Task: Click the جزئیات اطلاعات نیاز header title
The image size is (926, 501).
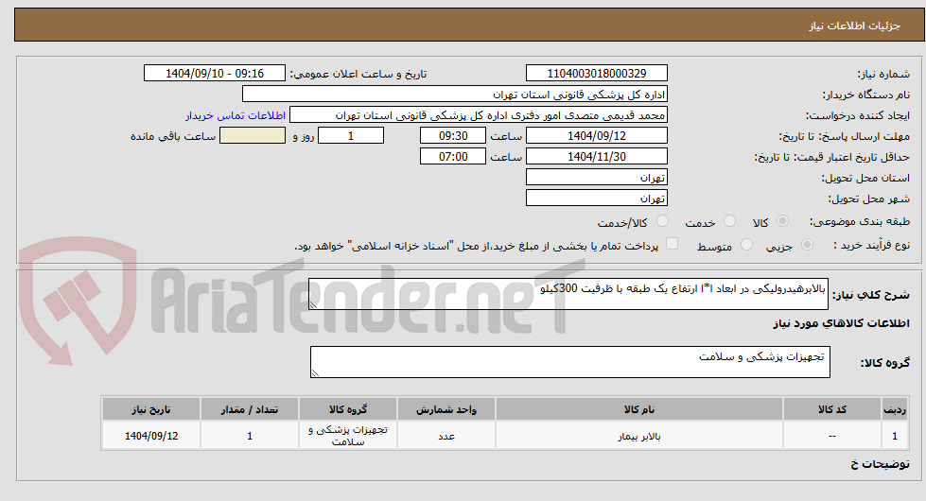Action: pyautogui.click(x=854, y=26)
